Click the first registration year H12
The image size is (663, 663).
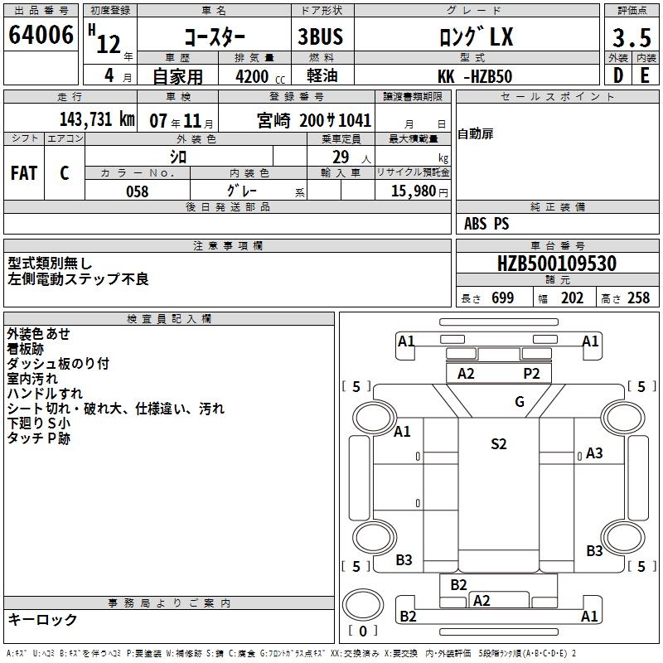coord(105,40)
